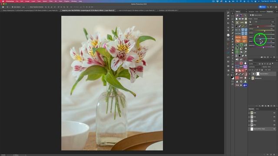
Task: Select the Lasso tool
Action: 232,19
